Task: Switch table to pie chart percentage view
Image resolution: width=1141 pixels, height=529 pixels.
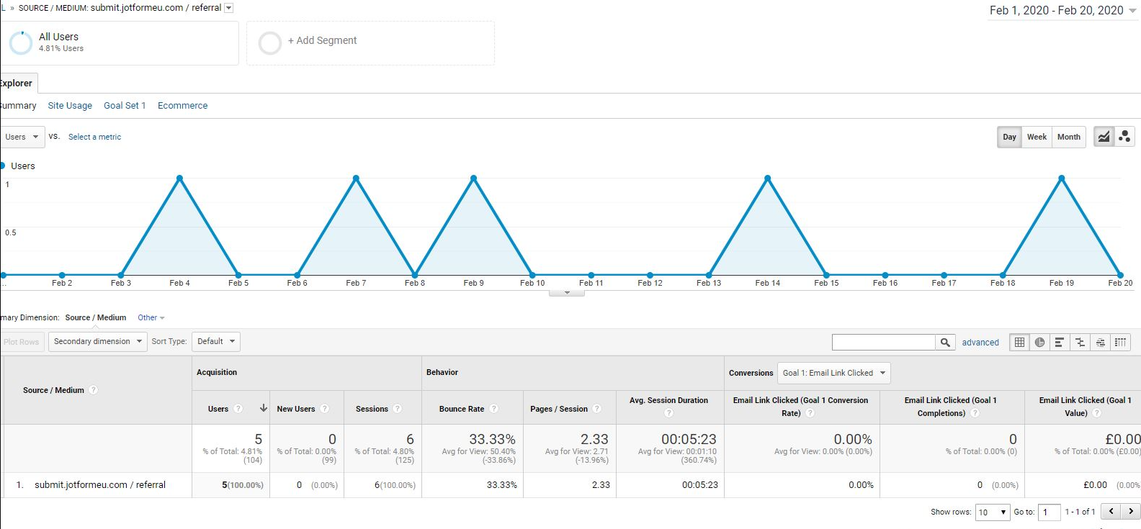Action: click(1039, 343)
